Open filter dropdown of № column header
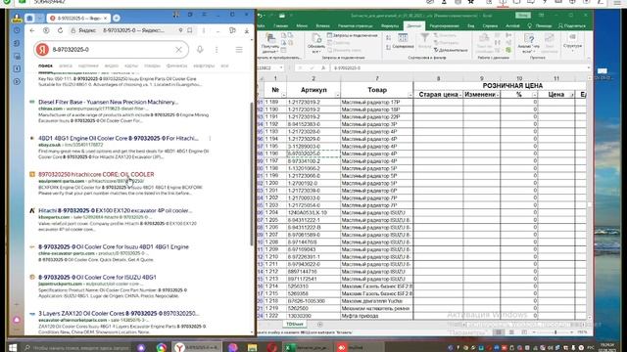Image resolution: width=627 pixels, height=352 pixels. (283, 95)
